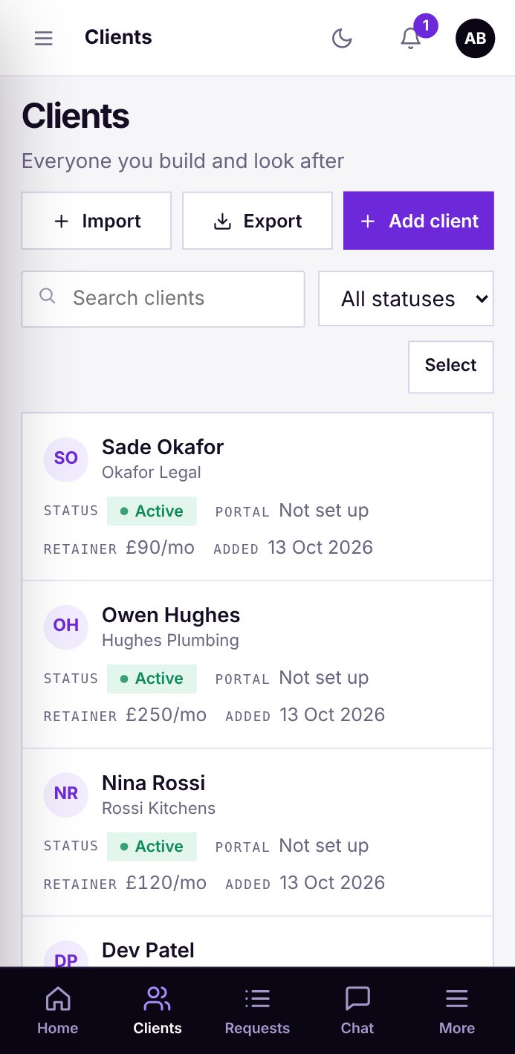The width and height of the screenshot is (515, 1054).
Task: Open notifications bell icon
Action: tap(410, 38)
